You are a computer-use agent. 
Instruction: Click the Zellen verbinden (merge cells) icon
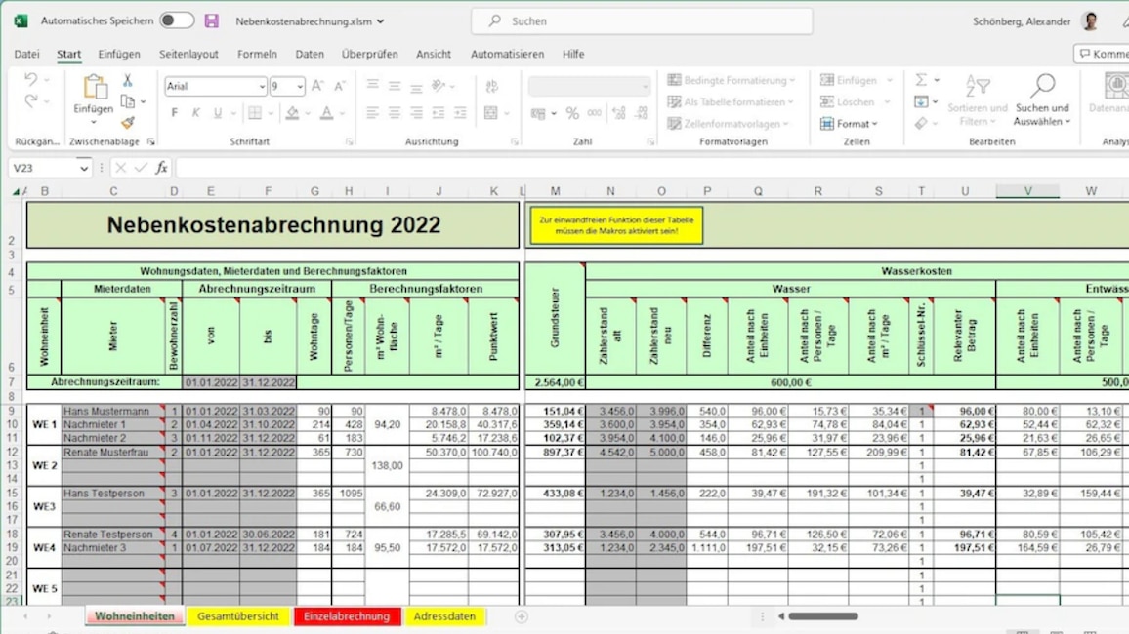click(491, 112)
